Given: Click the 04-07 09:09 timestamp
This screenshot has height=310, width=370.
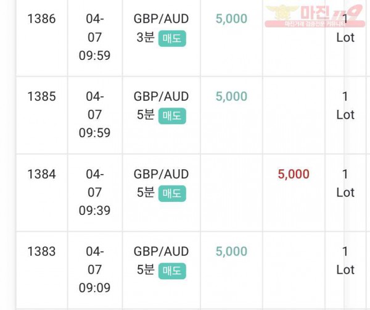Looking at the screenshot, I should (x=94, y=269).
